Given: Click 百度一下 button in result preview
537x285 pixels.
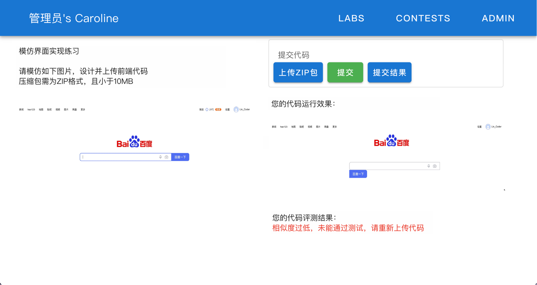Looking at the screenshot, I should click(x=358, y=174).
